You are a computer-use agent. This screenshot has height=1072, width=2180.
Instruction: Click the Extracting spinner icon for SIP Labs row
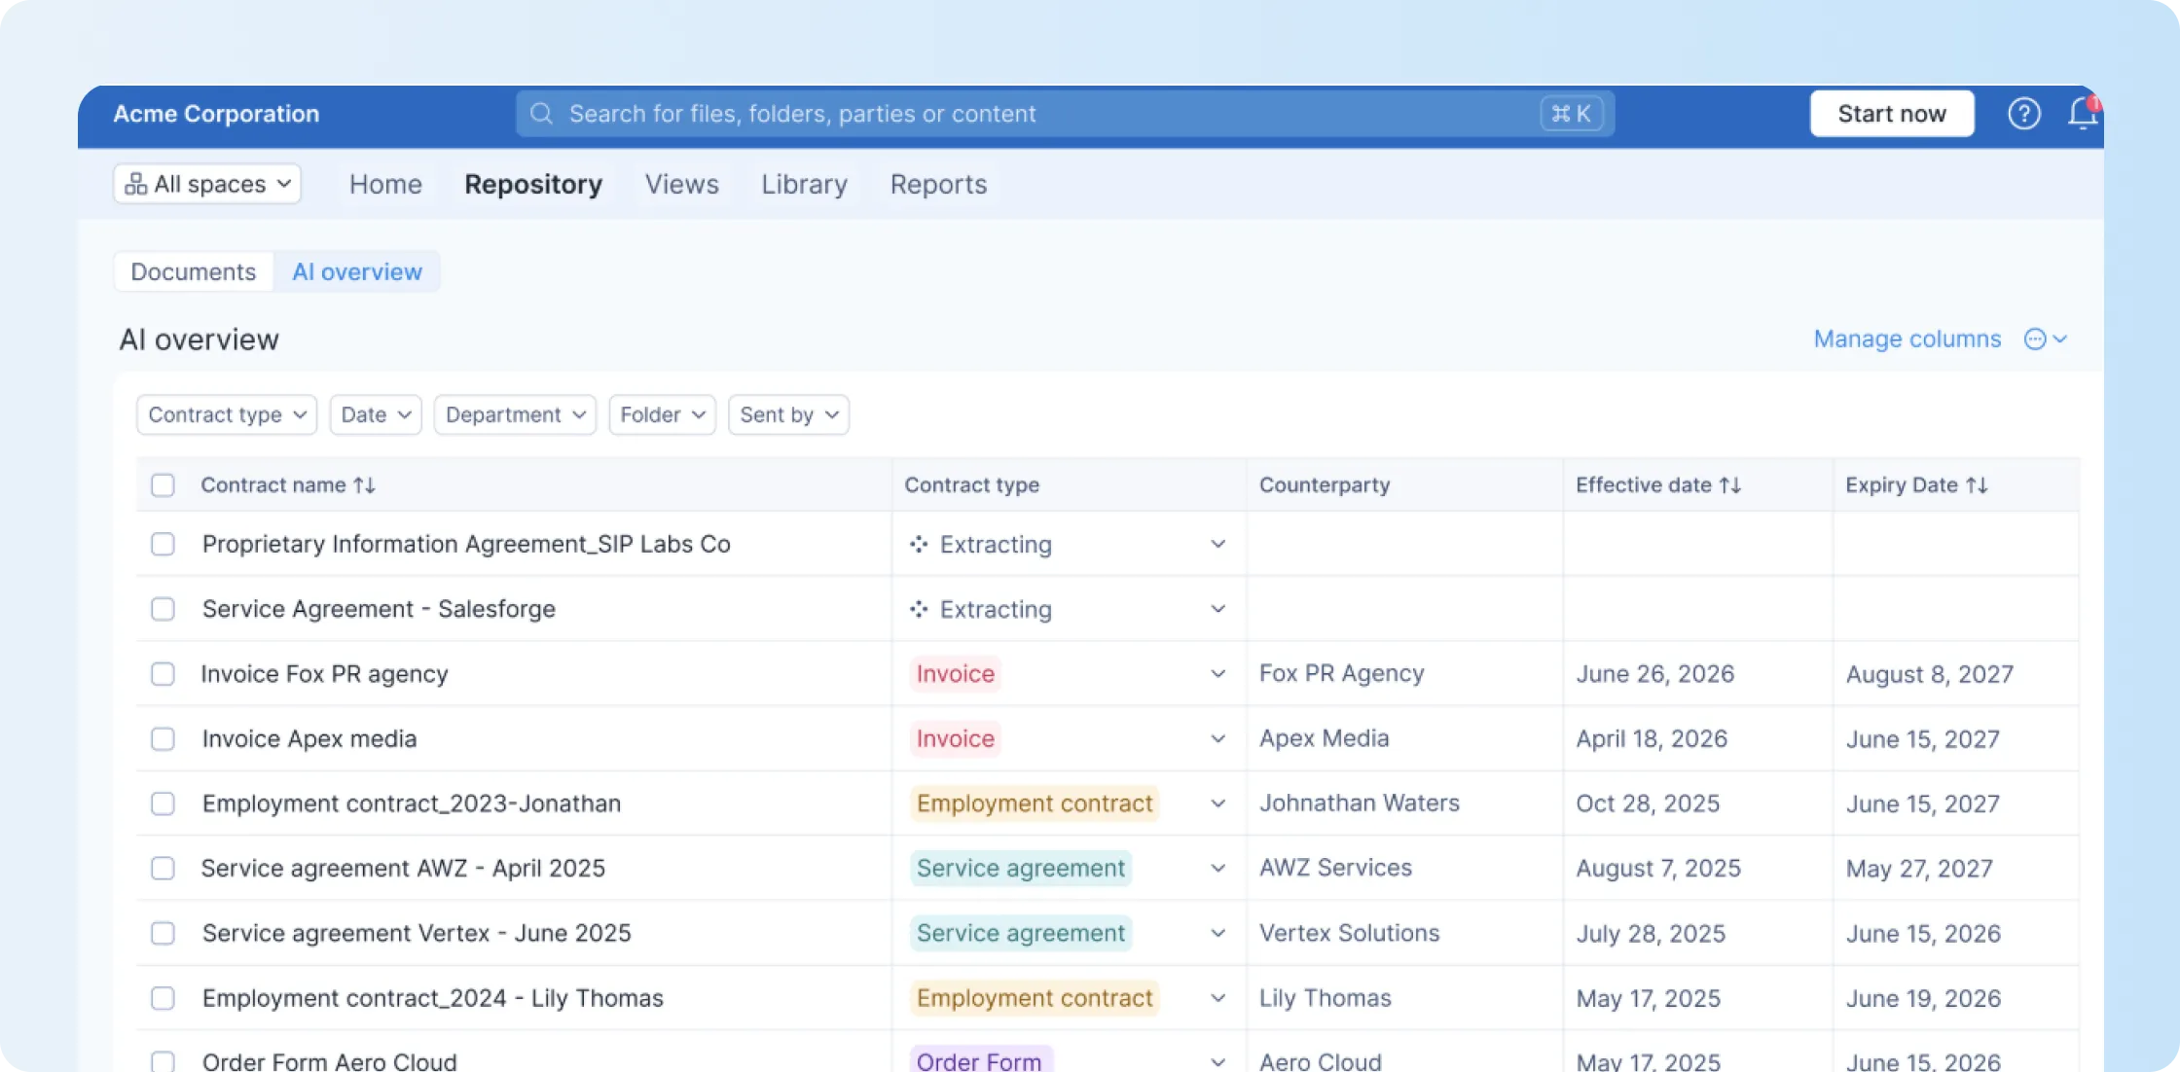coord(919,544)
